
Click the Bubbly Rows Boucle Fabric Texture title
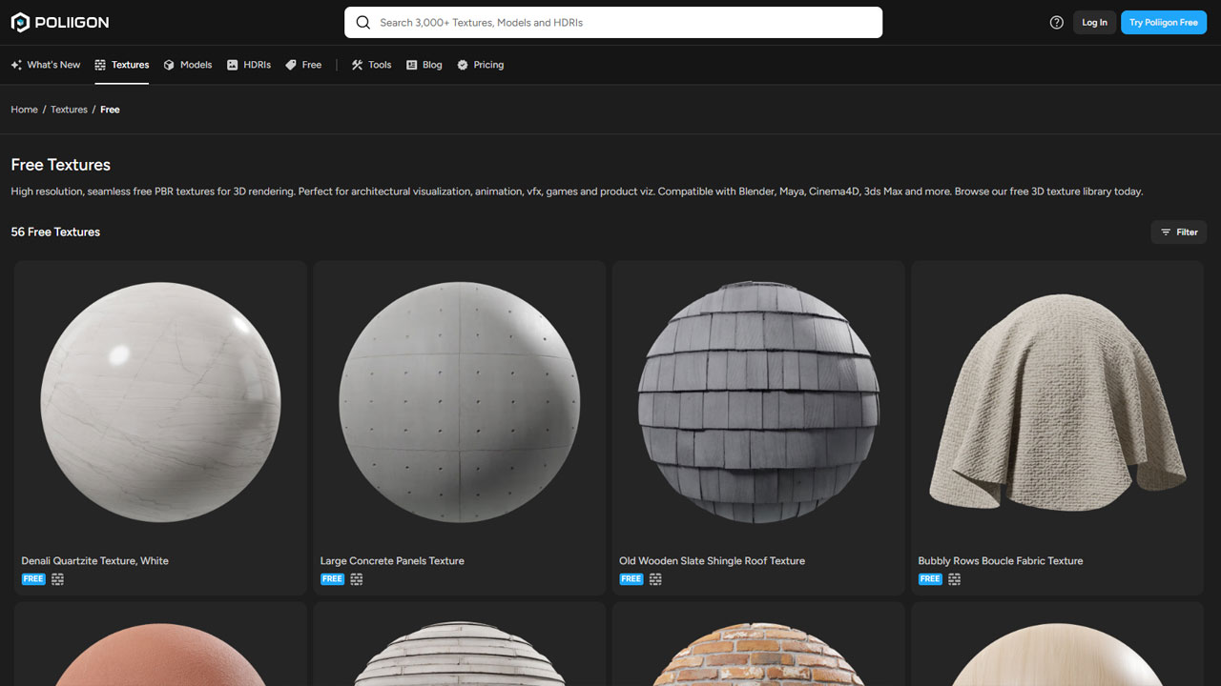(x=1001, y=561)
